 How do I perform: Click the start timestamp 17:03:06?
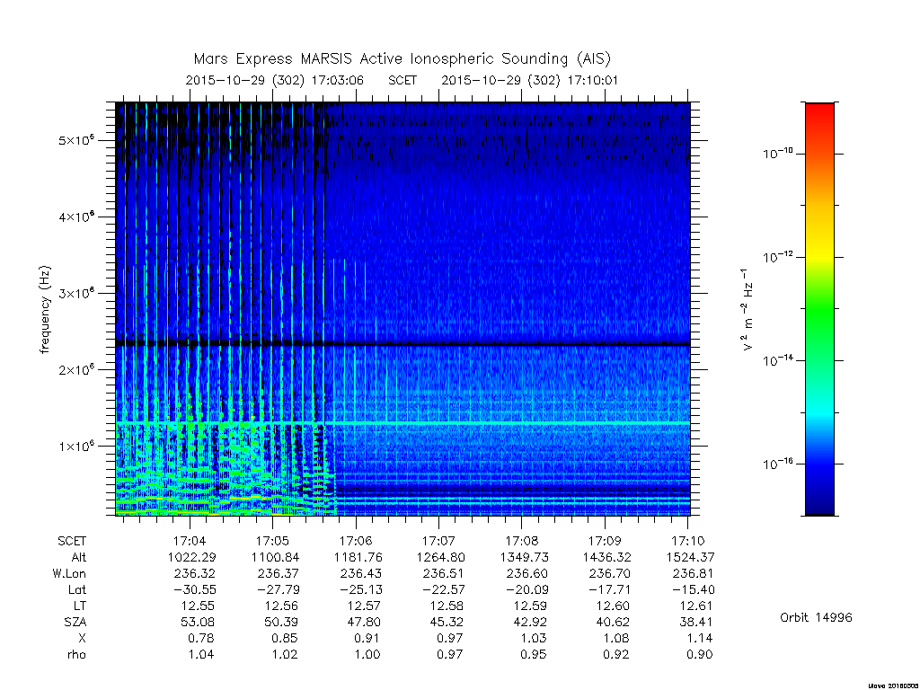[x=337, y=80]
